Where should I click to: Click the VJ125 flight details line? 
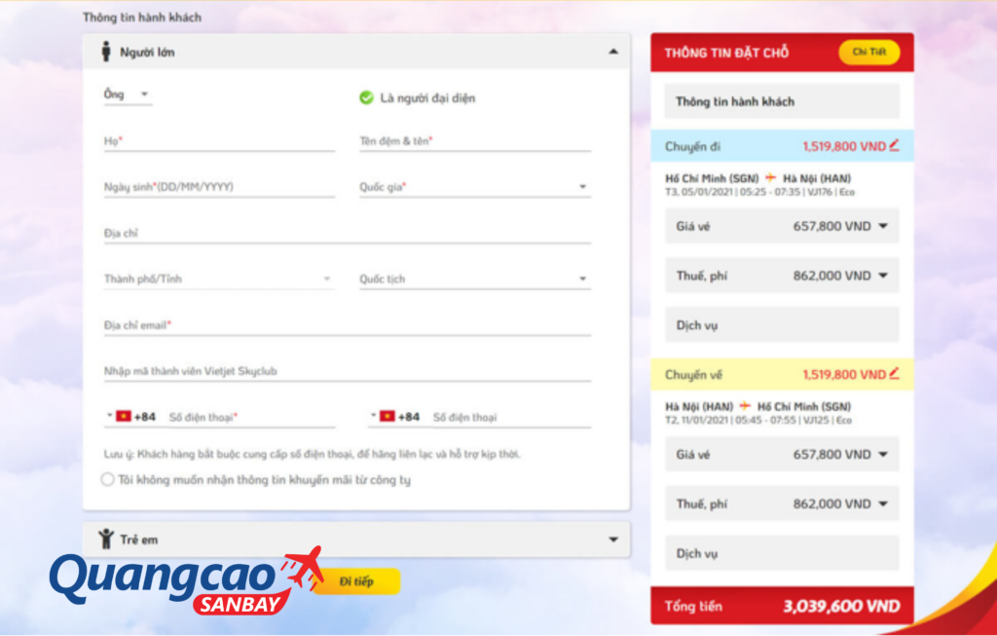[x=757, y=421]
